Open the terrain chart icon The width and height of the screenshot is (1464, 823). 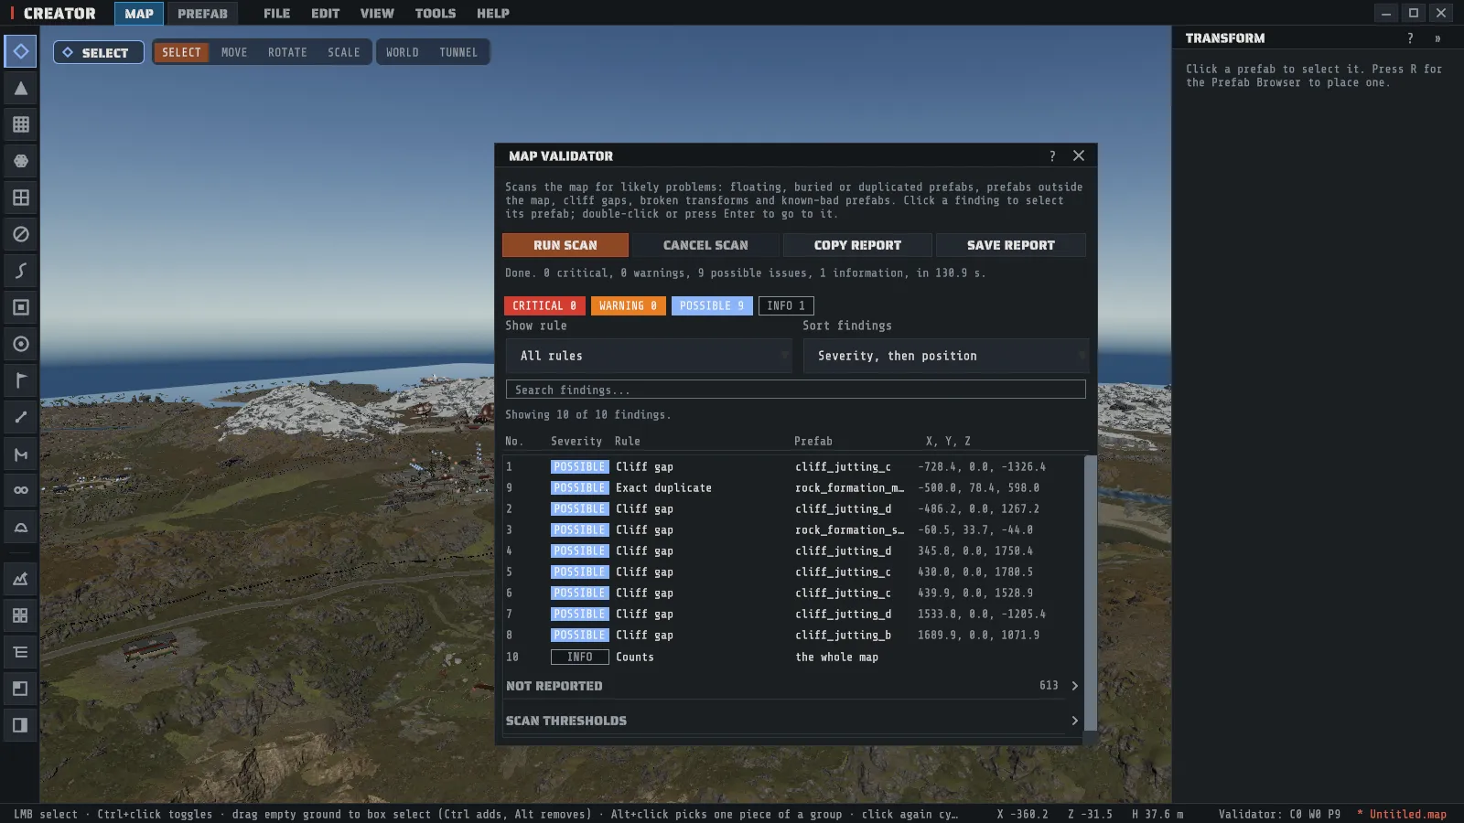20,579
